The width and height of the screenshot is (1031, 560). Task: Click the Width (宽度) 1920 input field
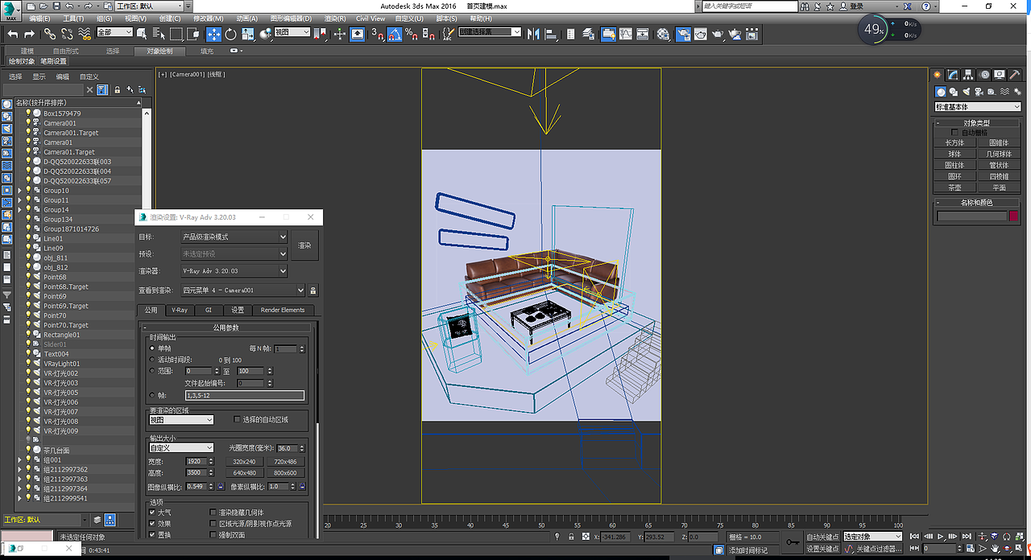[x=196, y=462]
